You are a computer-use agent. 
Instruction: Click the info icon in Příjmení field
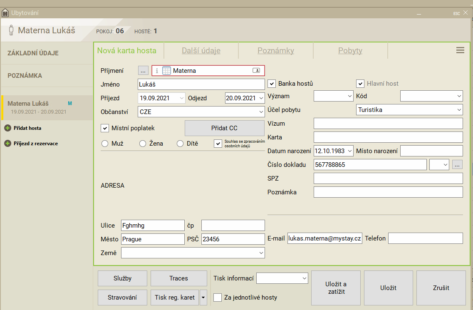pos(157,71)
